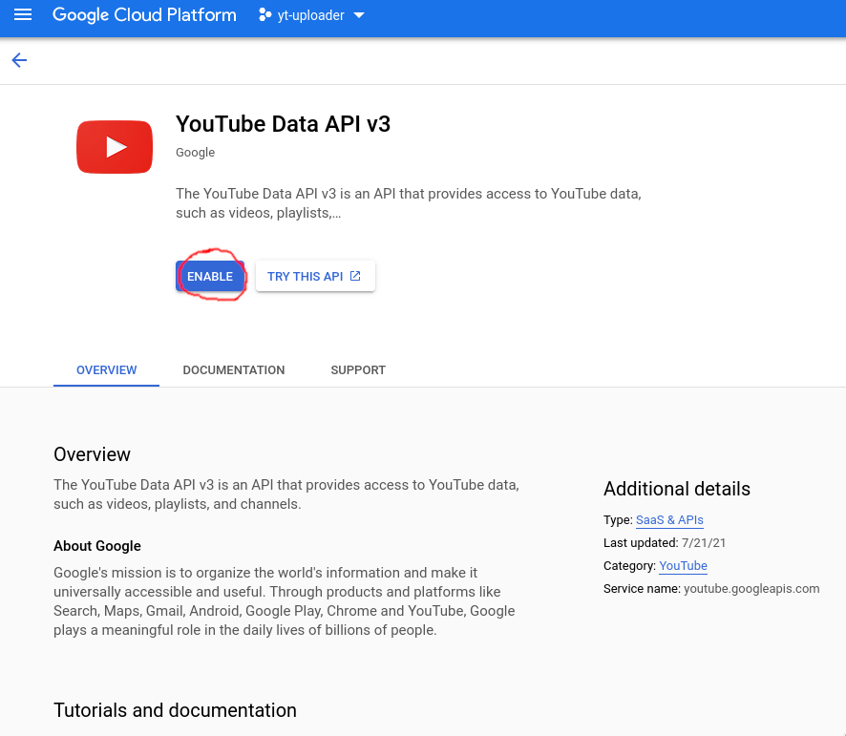846x736 pixels.
Task: Click the youtube.googleapis.com service name
Action: pyautogui.click(x=751, y=589)
